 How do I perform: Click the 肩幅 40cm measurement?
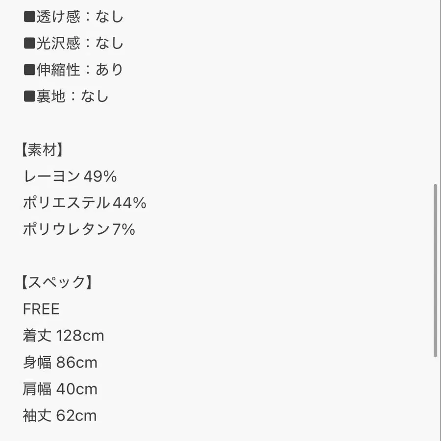click(x=60, y=389)
